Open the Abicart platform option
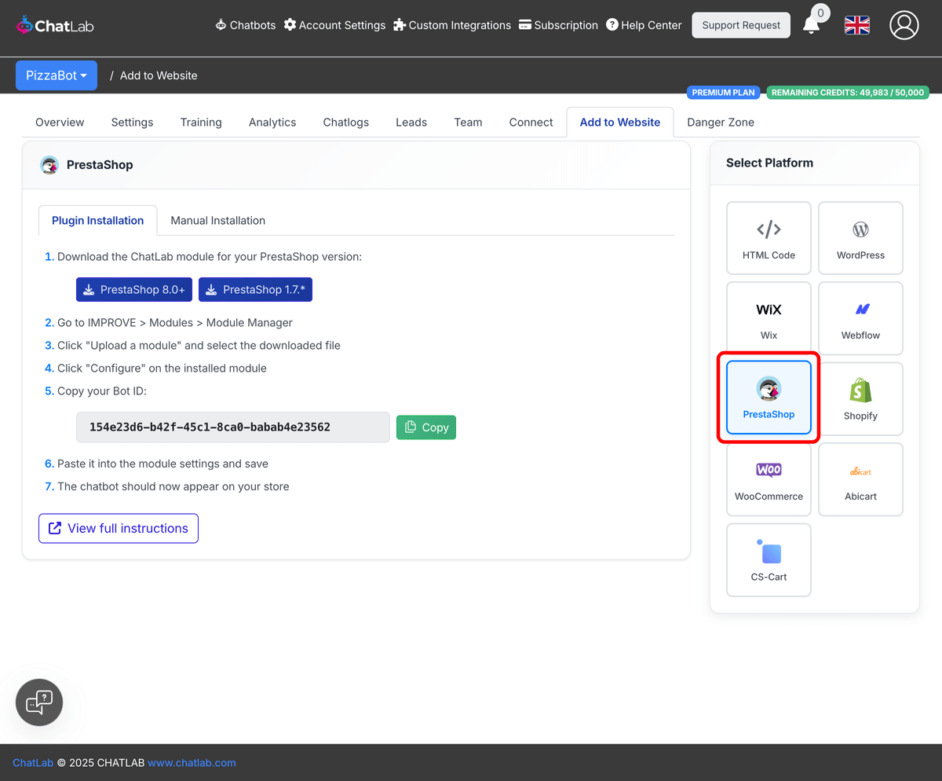This screenshot has width=942, height=781. (860, 479)
